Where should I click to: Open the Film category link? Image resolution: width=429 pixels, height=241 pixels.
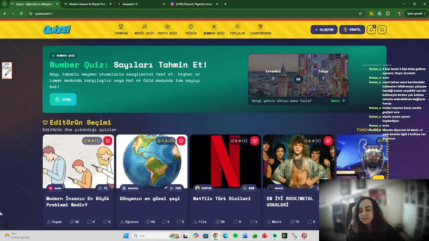[x=200, y=222]
